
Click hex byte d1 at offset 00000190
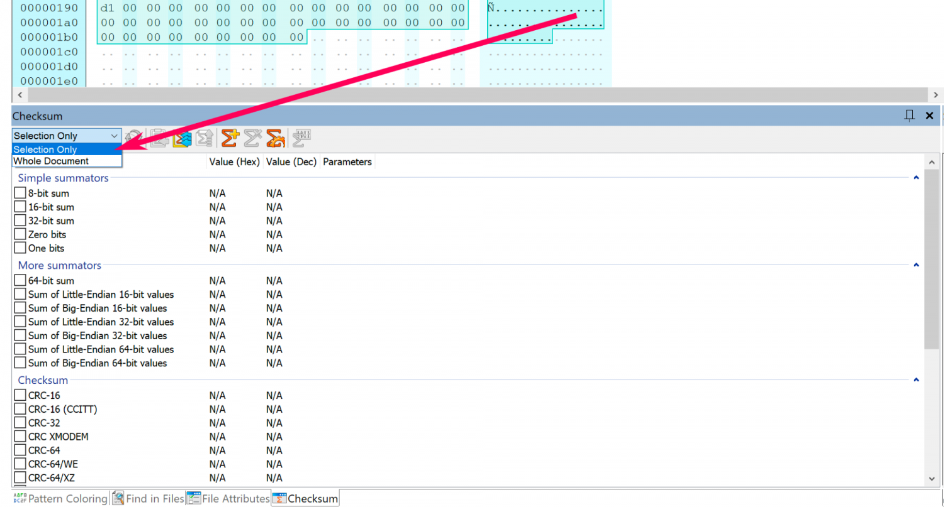click(108, 8)
